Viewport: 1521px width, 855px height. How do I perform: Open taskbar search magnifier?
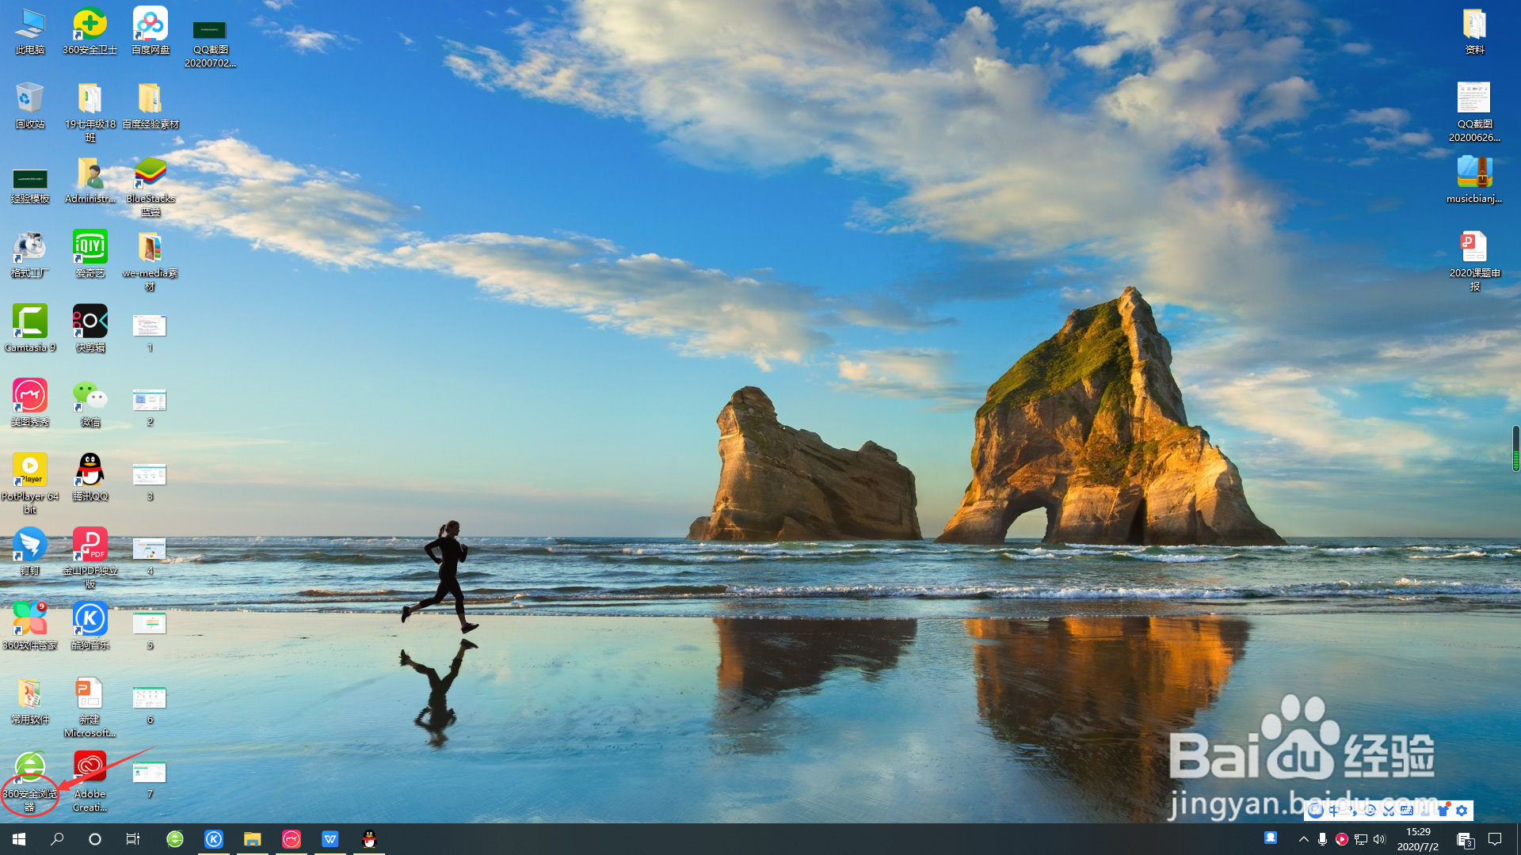point(57,839)
